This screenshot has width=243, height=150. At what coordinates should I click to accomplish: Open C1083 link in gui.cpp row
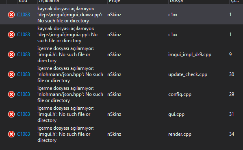tap(24, 114)
